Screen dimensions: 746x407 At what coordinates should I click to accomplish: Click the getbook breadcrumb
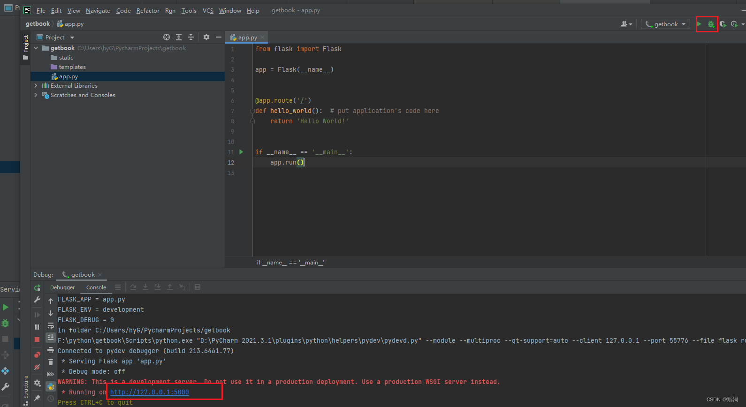(x=38, y=24)
